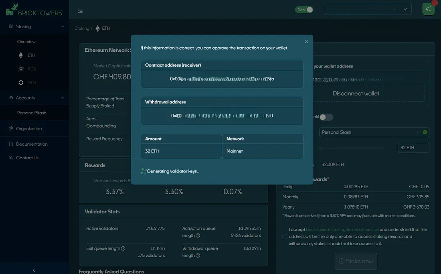Open the DOT staking page
This screenshot has width=441, height=274.
(32, 83)
